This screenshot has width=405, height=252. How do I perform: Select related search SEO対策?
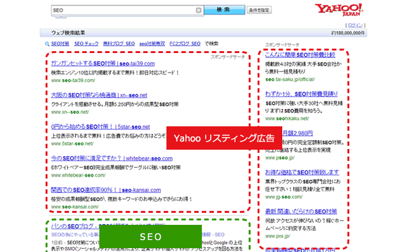60,44
